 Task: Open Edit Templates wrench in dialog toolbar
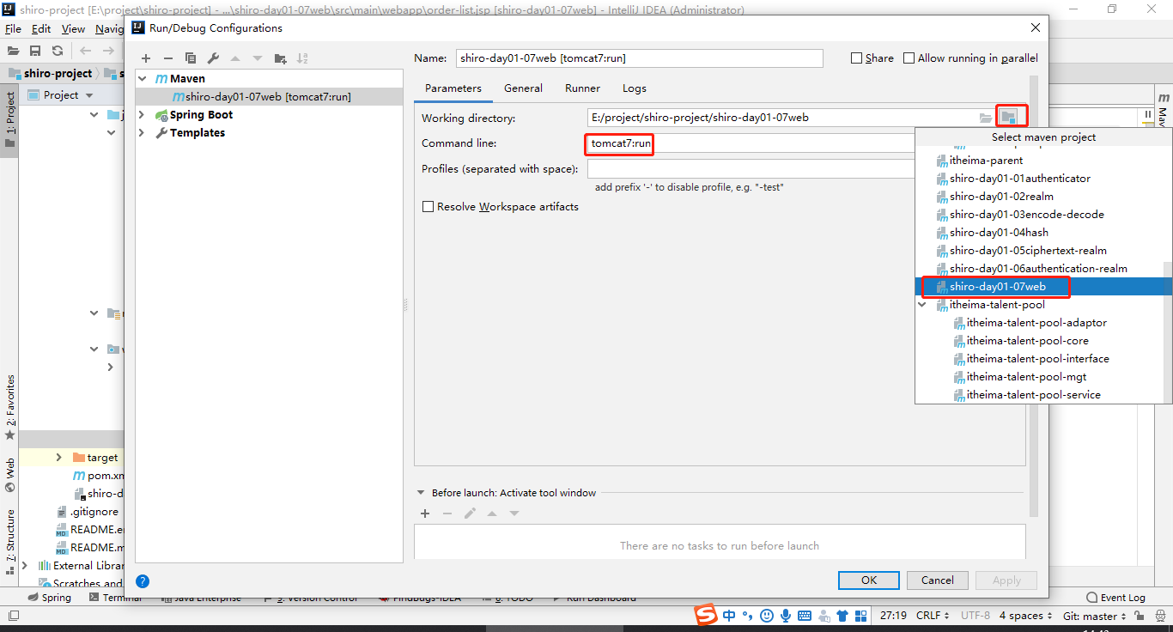(x=213, y=58)
